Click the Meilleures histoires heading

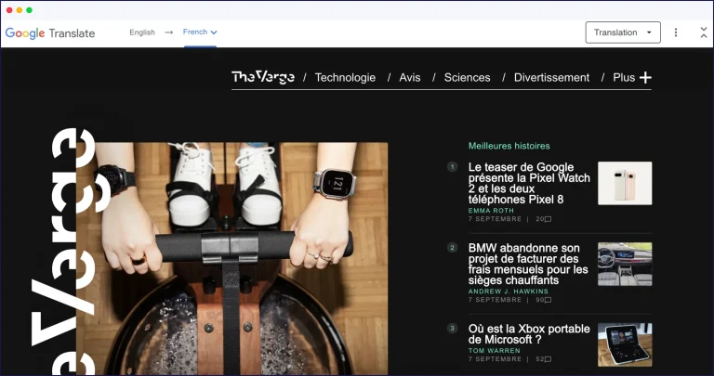click(x=509, y=146)
